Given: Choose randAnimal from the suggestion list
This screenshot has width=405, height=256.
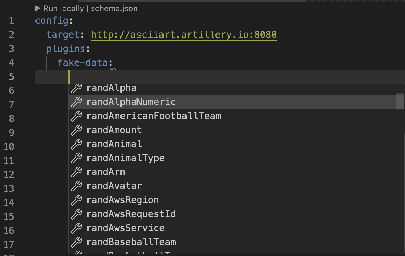Looking at the screenshot, I should pos(114,144).
